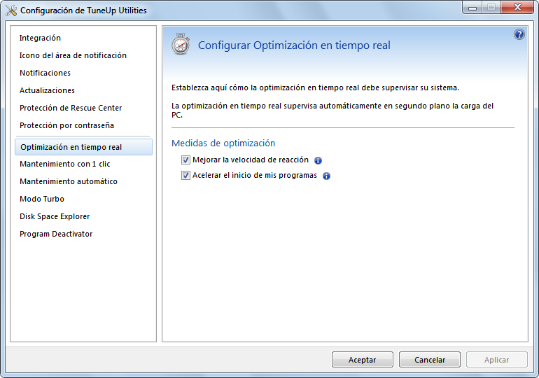Open Mantenimiento automático page
This screenshot has height=378, width=539.
pyautogui.click(x=69, y=181)
